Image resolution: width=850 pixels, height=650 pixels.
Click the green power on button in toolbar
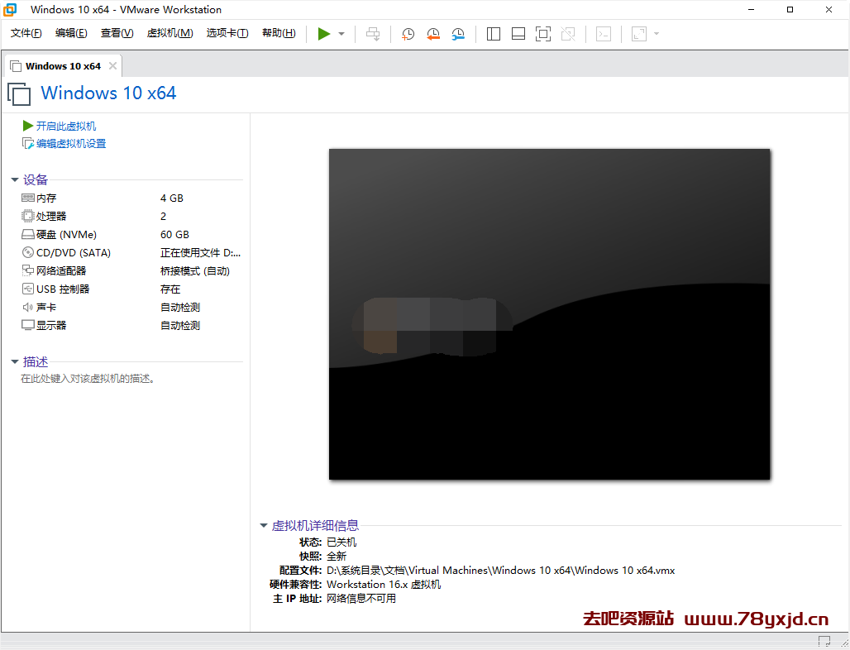coord(324,34)
